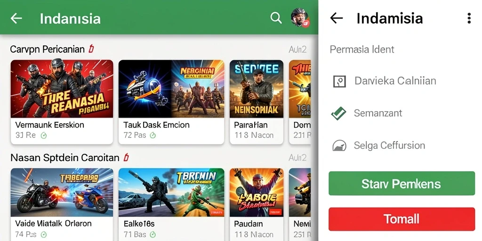Open the Nemi game card at row end
The width and height of the screenshot is (482, 241).
300,204
